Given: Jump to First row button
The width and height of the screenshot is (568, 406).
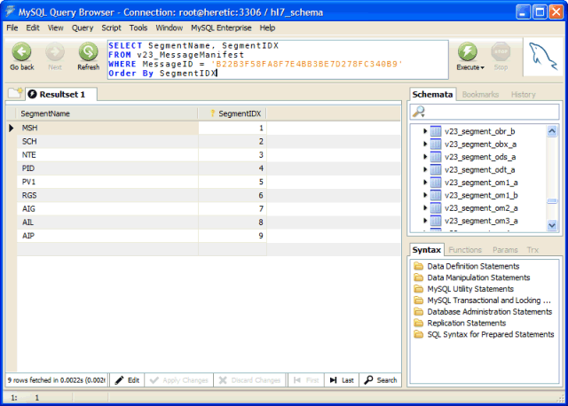Looking at the screenshot, I should (x=306, y=380).
